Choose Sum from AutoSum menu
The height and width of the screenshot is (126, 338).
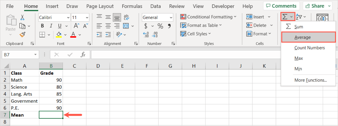(x=308, y=27)
